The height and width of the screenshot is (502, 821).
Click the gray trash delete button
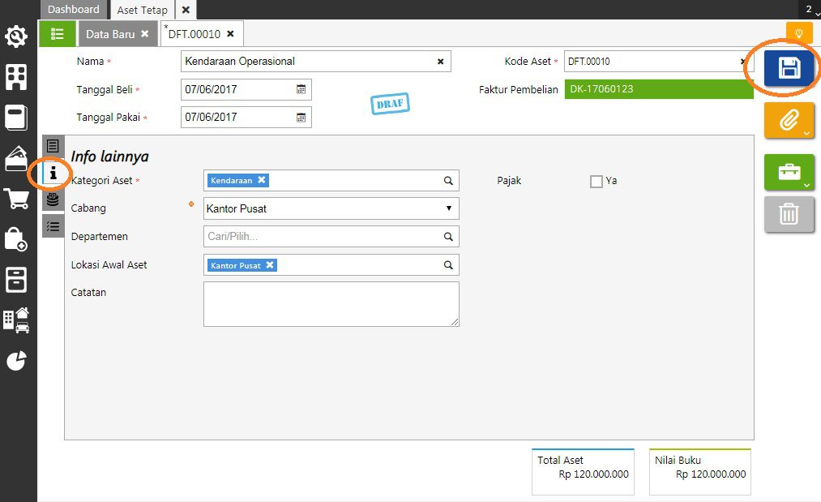(789, 214)
